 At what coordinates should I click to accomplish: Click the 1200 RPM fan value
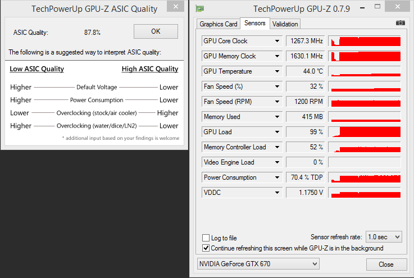click(x=306, y=102)
